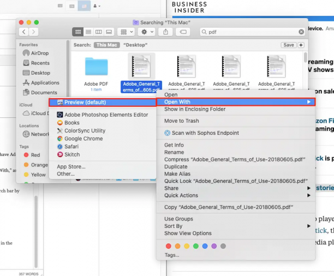334x276 pixels.
Task: Open the PDF with Google Chrome
Action: (103, 139)
